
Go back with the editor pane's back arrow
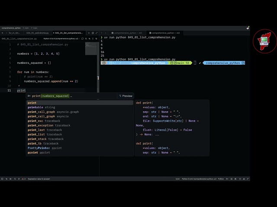click(2, 33)
